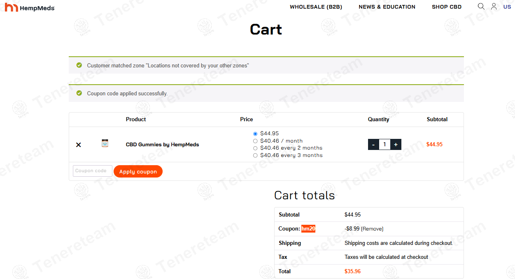Switch region via the US selector
This screenshot has height=279, width=515.
pos(507,7)
